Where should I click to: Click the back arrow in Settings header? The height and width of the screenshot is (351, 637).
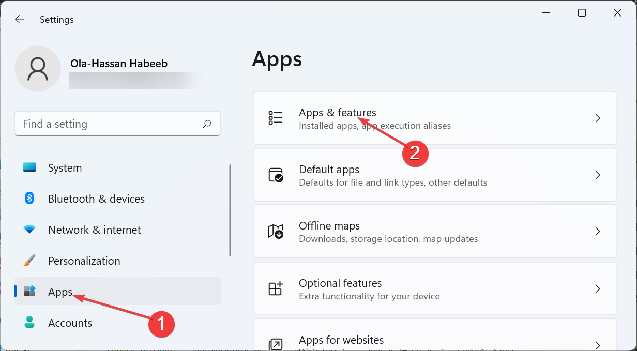[20, 20]
